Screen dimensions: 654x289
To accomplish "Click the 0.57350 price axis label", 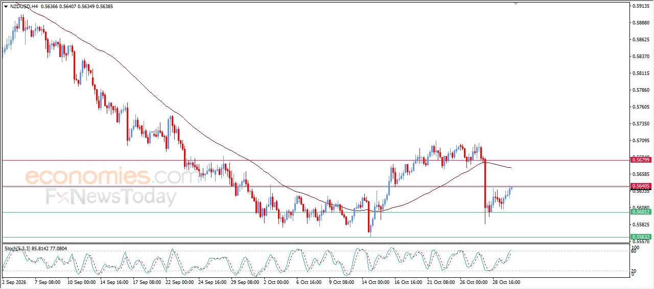I will coord(642,124).
